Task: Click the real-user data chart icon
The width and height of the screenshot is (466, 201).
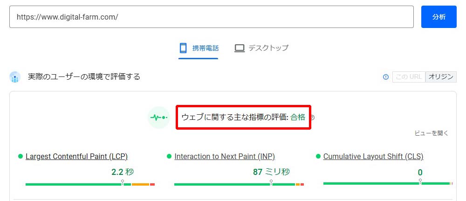Action: click(x=15, y=77)
